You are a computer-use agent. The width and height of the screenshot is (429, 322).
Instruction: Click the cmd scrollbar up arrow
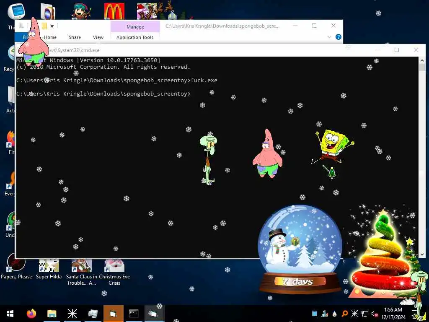pyautogui.click(x=422, y=60)
